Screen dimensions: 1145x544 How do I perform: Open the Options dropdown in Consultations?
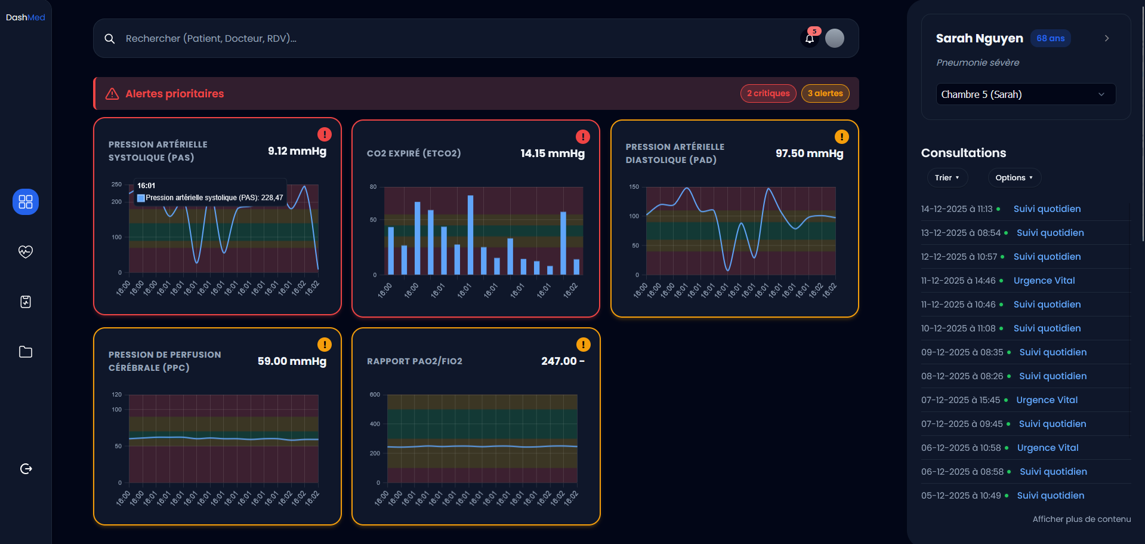pos(1014,178)
